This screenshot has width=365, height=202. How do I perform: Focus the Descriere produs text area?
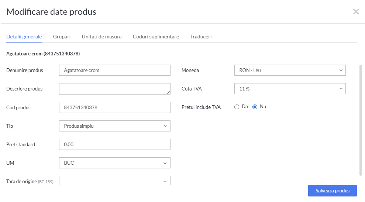(115, 89)
